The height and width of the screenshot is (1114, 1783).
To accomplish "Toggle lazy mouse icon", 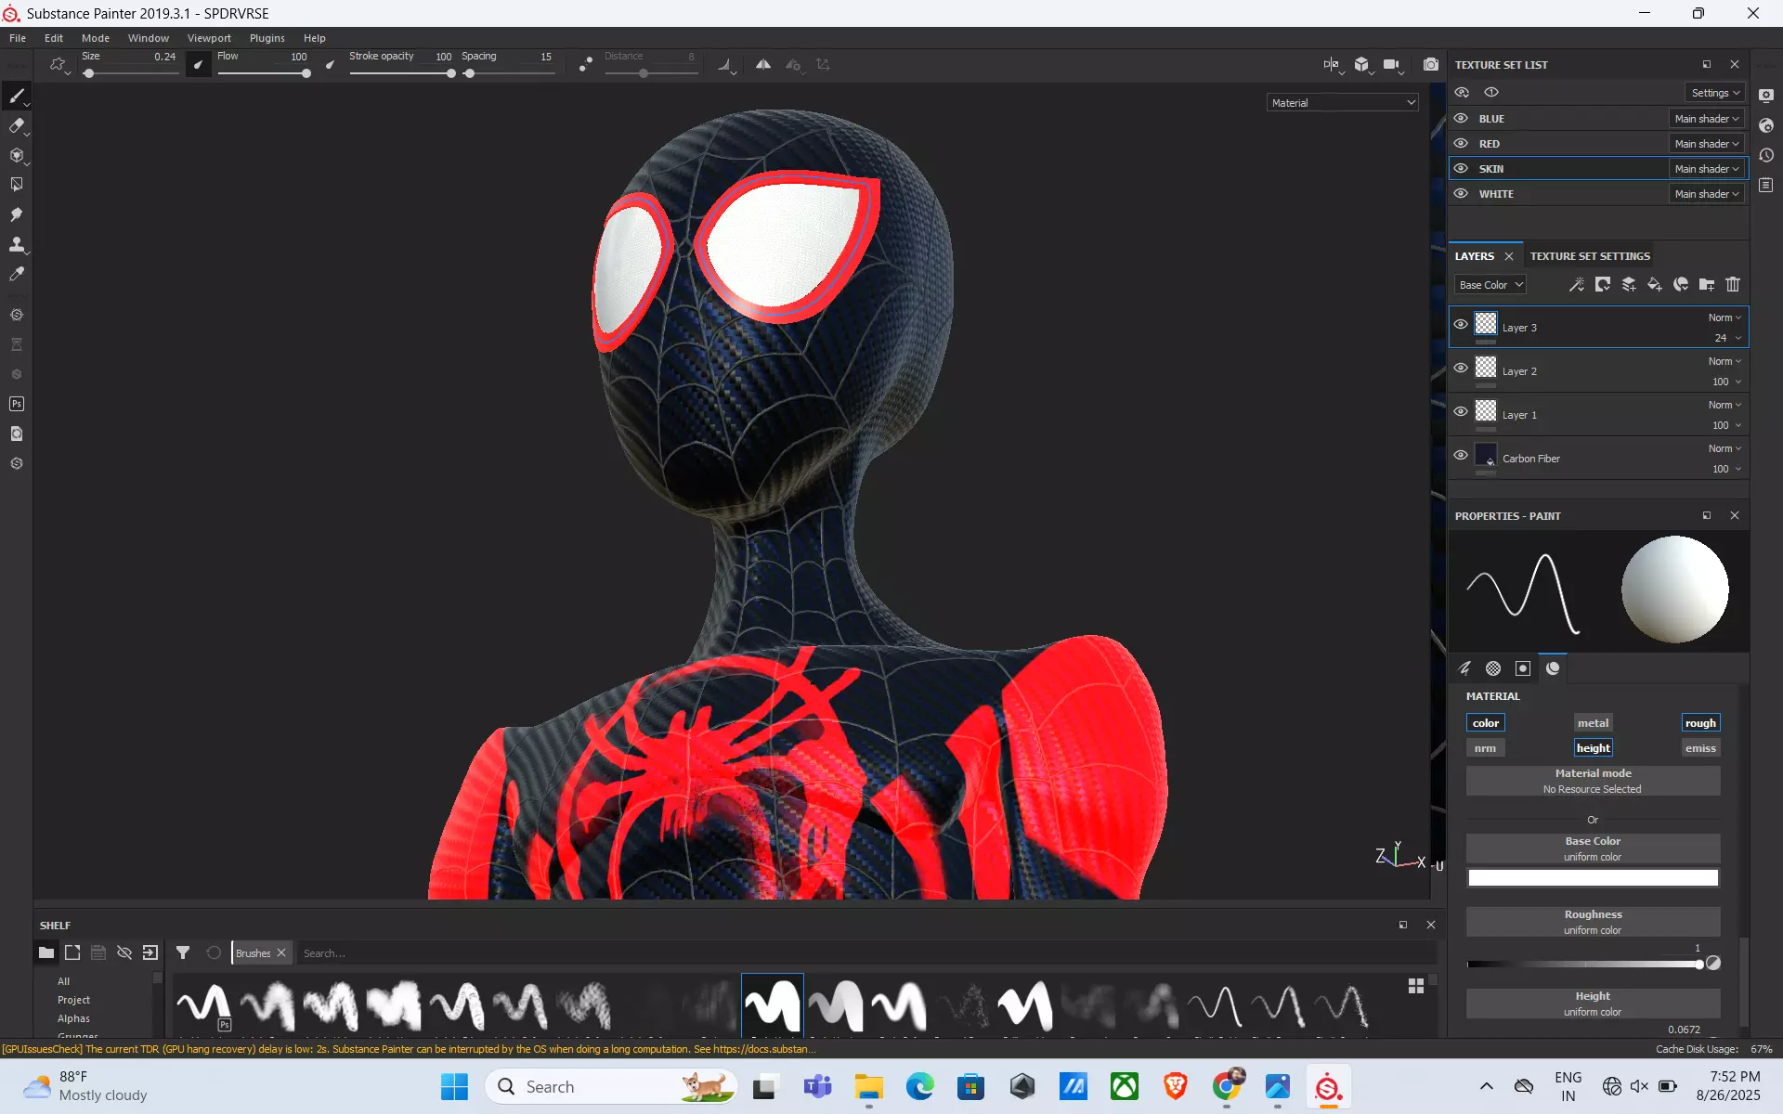I will click(x=585, y=65).
